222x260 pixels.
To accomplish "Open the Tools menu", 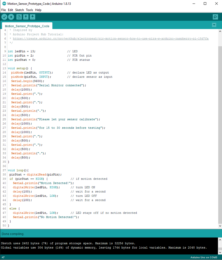I will click(29, 10).
